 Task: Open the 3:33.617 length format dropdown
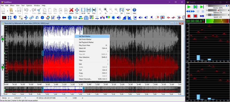click(x=25, y=98)
